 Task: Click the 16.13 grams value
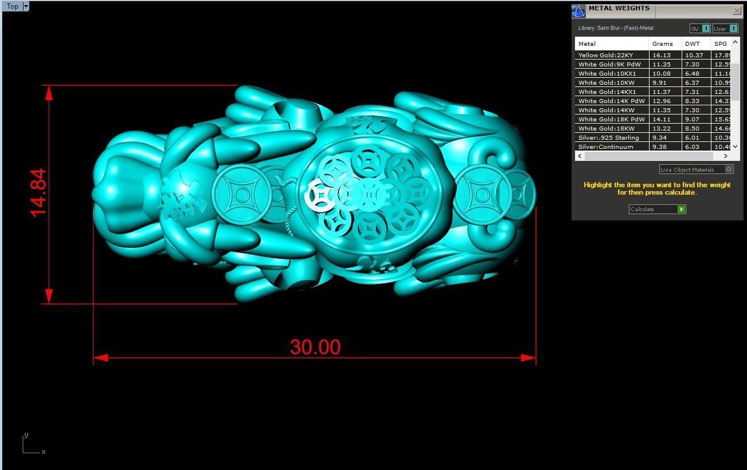661,55
